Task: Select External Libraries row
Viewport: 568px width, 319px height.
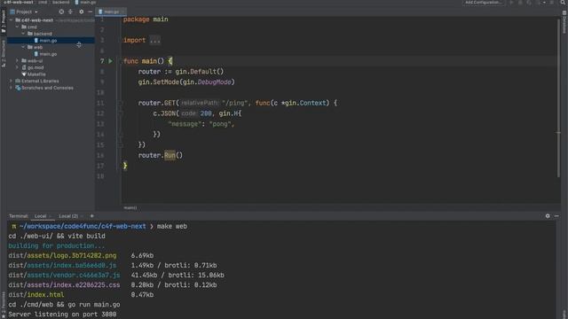Action: 51,81
